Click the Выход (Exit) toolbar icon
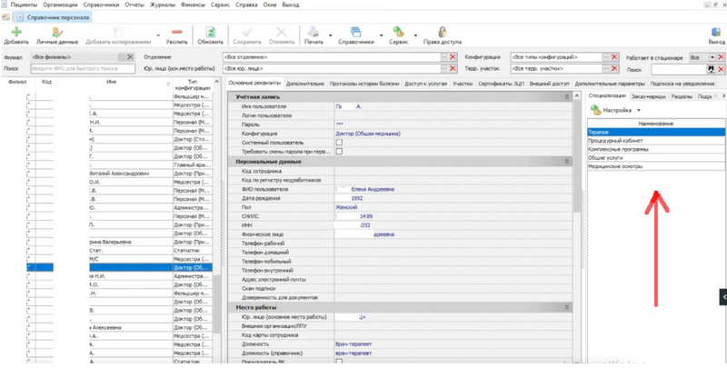This screenshot has width=727, height=368. (x=715, y=32)
